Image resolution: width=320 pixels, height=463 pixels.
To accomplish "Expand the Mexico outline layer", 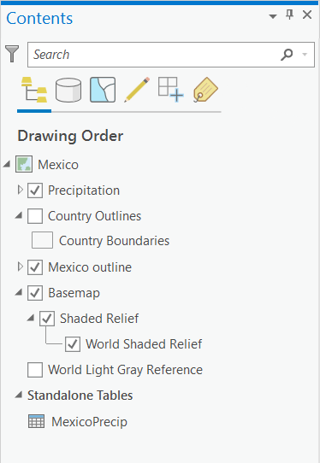I will click(20, 267).
